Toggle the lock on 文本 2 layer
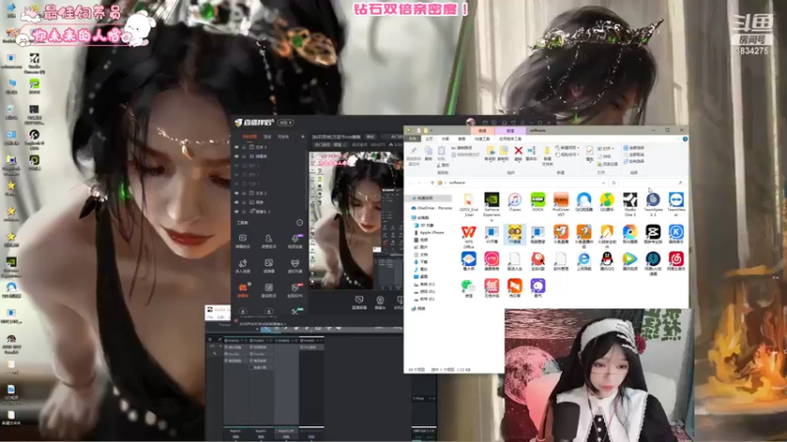The width and height of the screenshot is (787, 442). coord(244,193)
